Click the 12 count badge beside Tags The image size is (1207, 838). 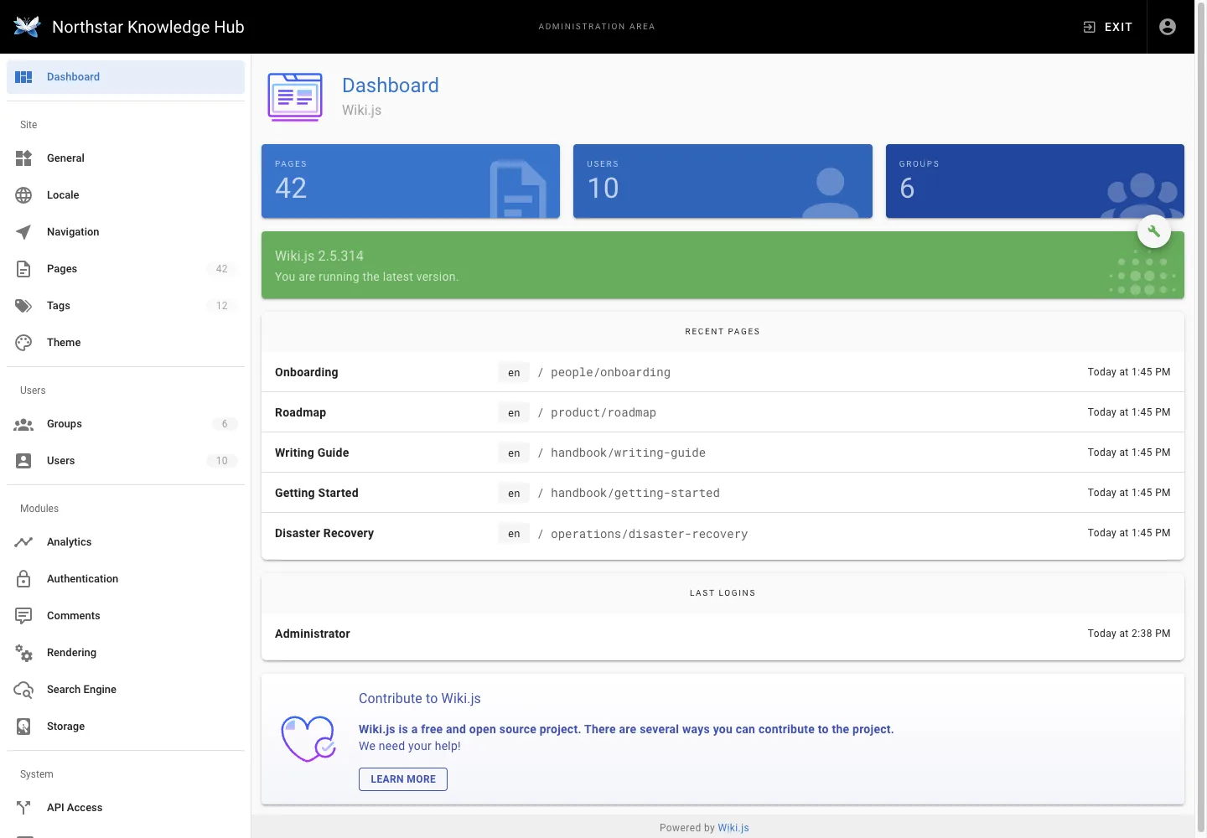(222, 306)
